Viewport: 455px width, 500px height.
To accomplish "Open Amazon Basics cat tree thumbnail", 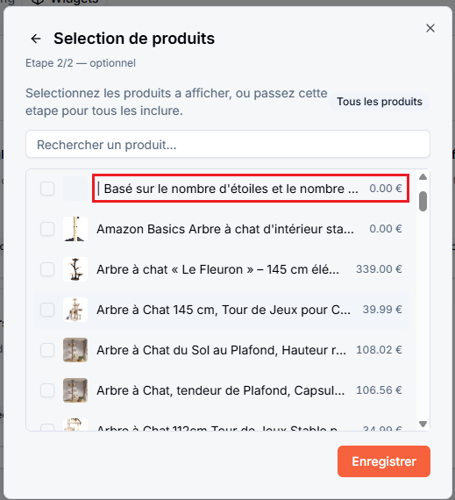I will tap(75, 229).
